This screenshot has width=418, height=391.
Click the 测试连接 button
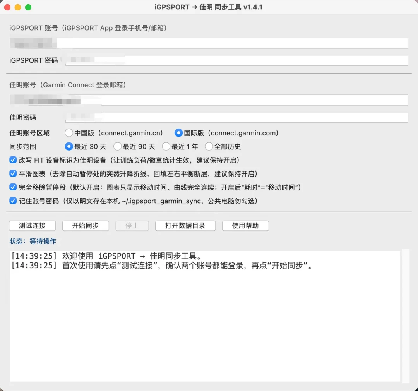(32, 226)
